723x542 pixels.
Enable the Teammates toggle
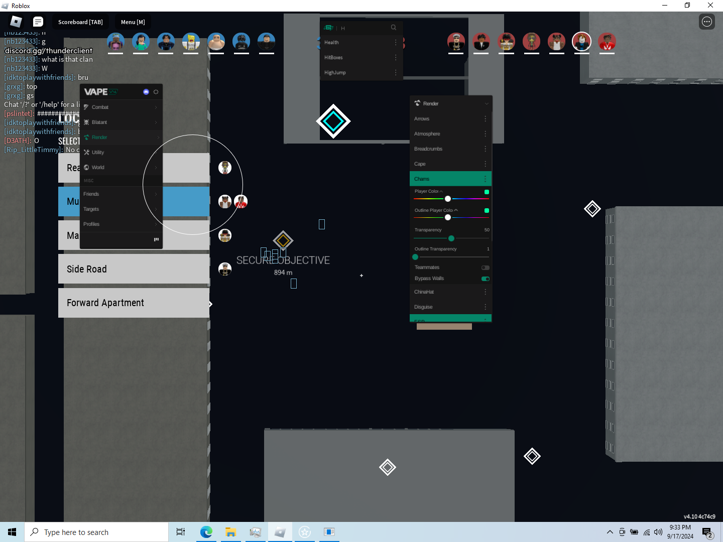click(x=486, y=267)
